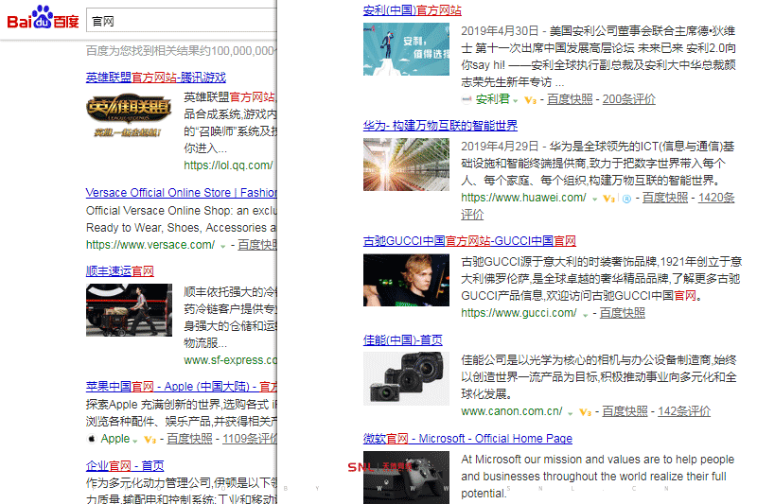Image resolution: width=757 pixels, height=504 pixels.
Task: Click the V3 badge after huawei.com
Action: 608,199
